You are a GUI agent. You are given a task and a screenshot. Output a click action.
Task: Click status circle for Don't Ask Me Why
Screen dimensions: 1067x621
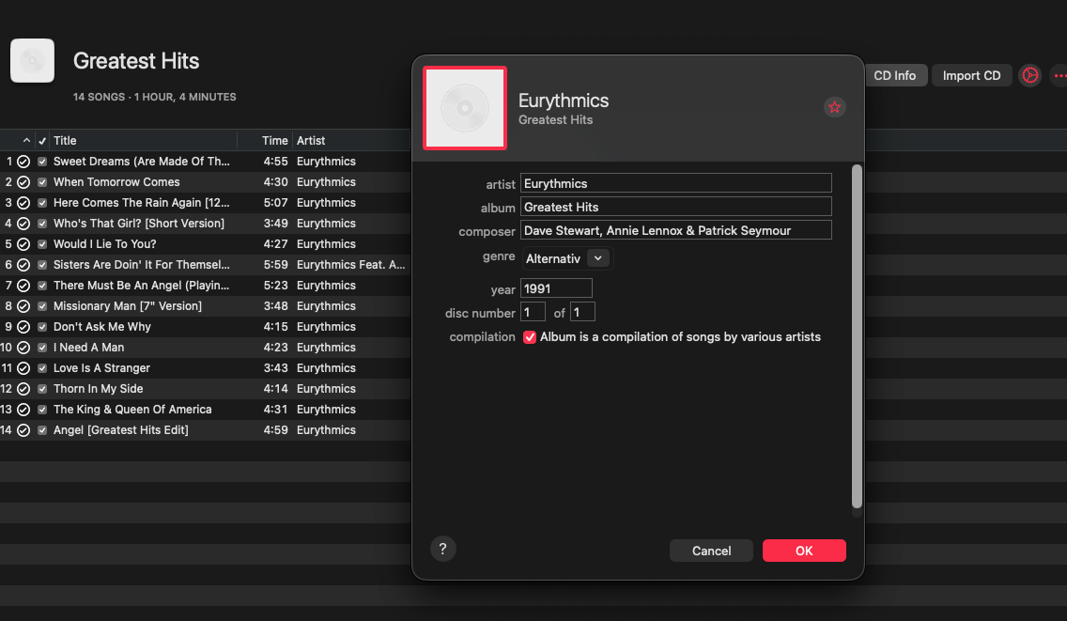(x=23, y=327)
